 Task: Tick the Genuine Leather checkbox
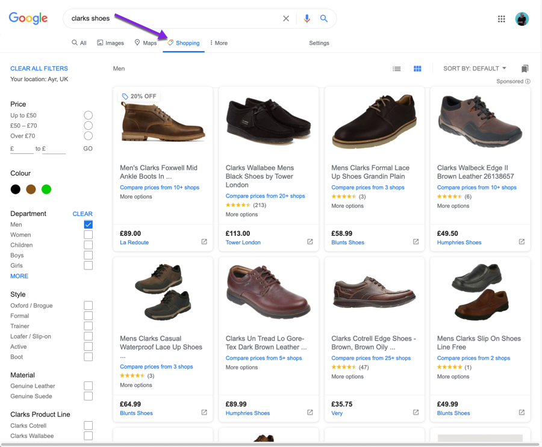[89, 386]
